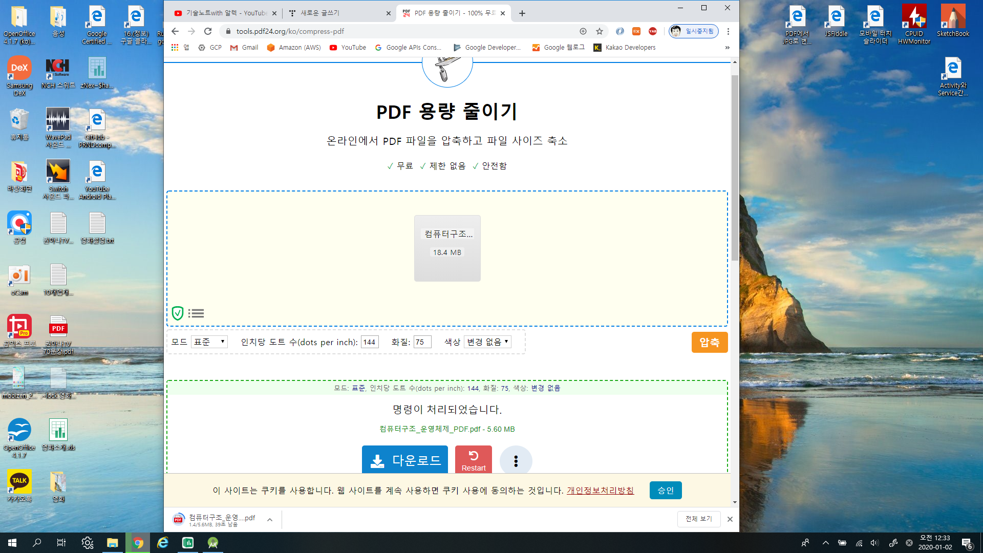This screenshot has width=983, height=553.
Task: Click the three-dot more options button
Action: (516, 461)
